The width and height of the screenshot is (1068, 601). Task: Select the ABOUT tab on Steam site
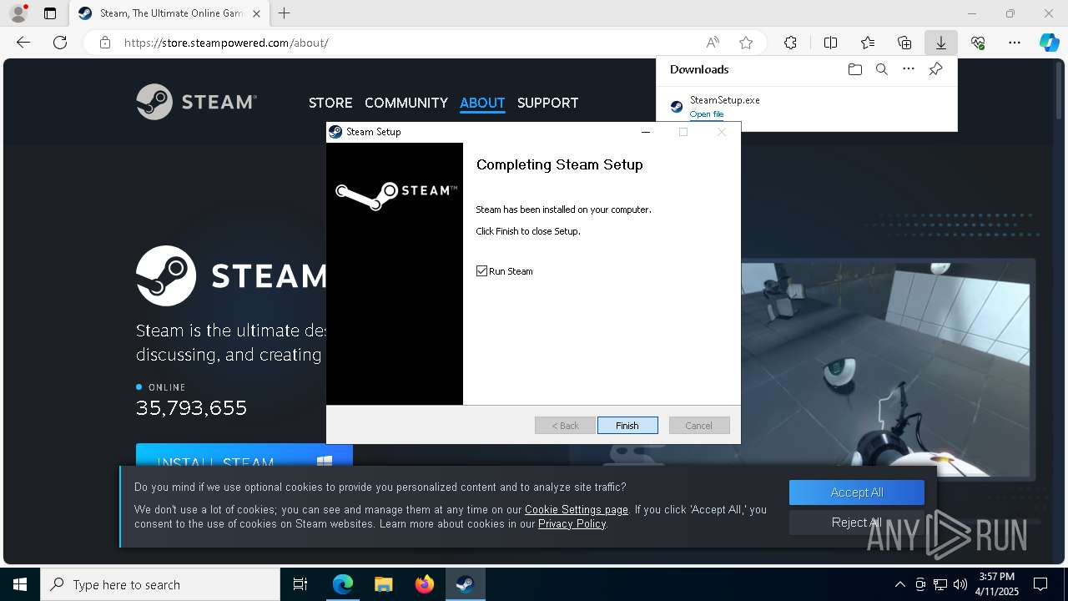coord(482,103)
